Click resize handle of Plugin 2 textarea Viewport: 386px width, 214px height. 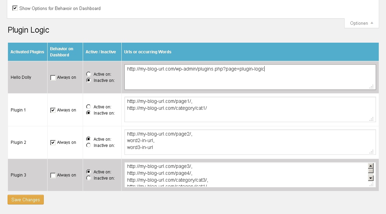pyautogui.click(x=372, y=152)
